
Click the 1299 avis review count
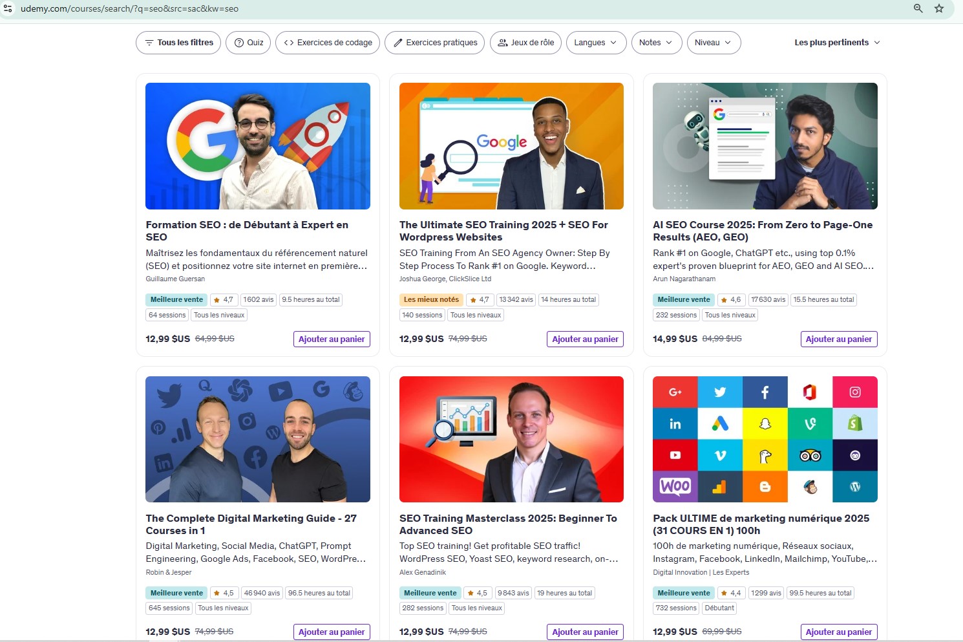[x=766, y=593]
